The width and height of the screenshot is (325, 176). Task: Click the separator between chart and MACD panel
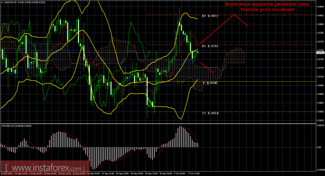(158, 124)
